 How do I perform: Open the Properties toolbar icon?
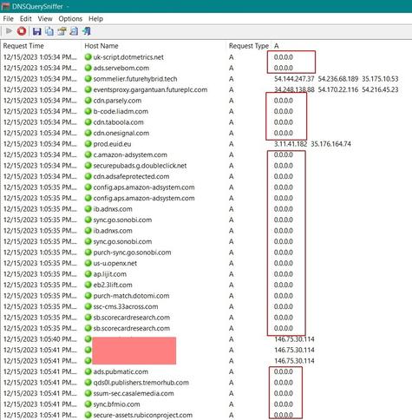[x=62, y=31]
